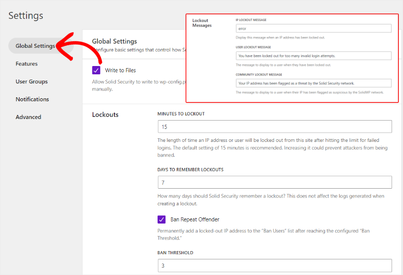Switch to the Features section
The image size is (403, 275).
(x=27, y=64)
